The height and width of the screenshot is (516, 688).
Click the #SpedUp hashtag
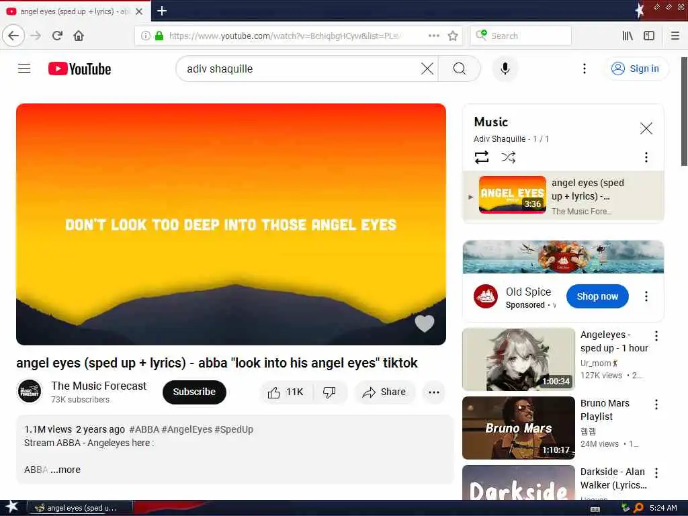(234, 429)
